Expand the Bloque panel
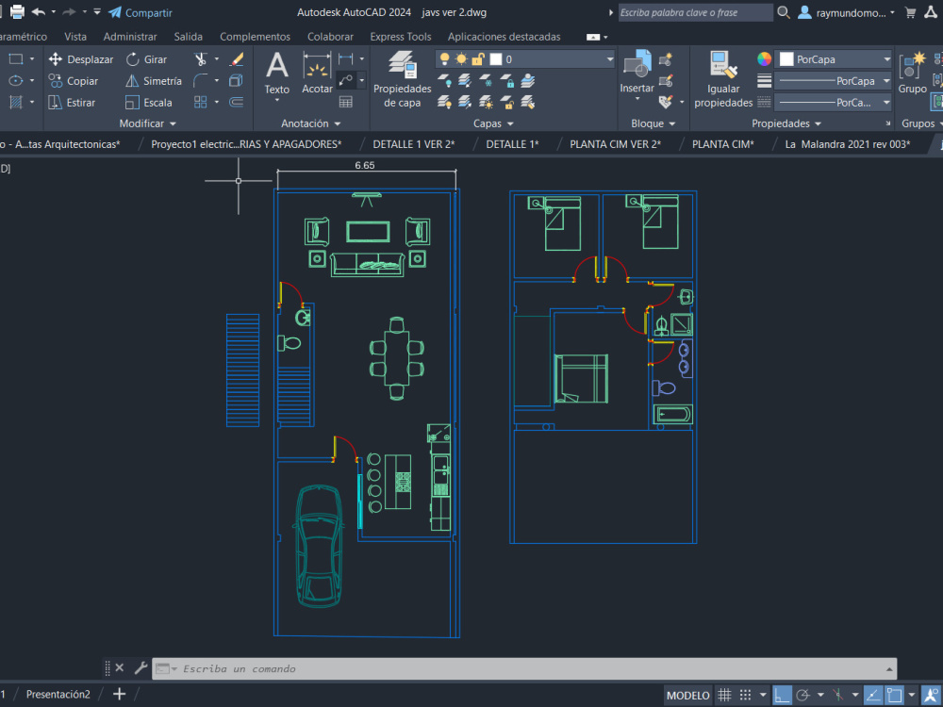This screenshot has width=943, height=707. click(653, 123)
